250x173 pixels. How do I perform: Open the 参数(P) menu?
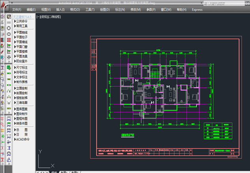tap(151, 10)
